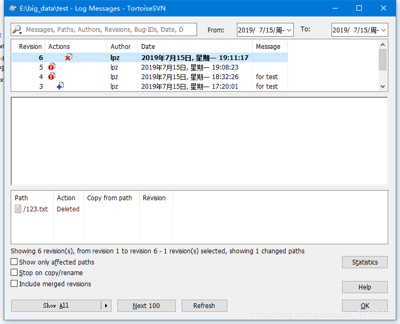400x324 pixels.
Task: Open the To date dropdown
Action: coord(384,30)
